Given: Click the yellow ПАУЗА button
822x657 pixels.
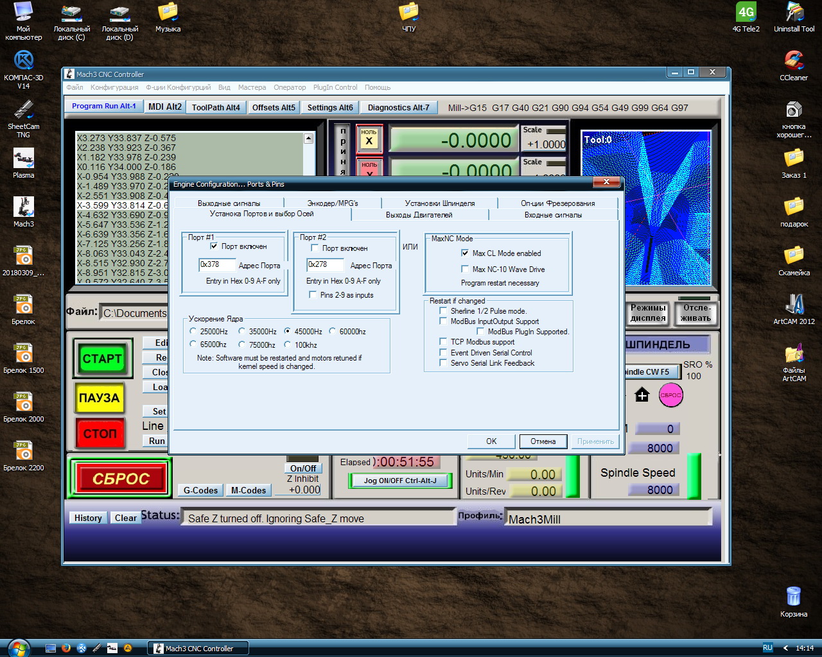Looking at the screenshot, I should pyautogui.click(x=99, y=398).
